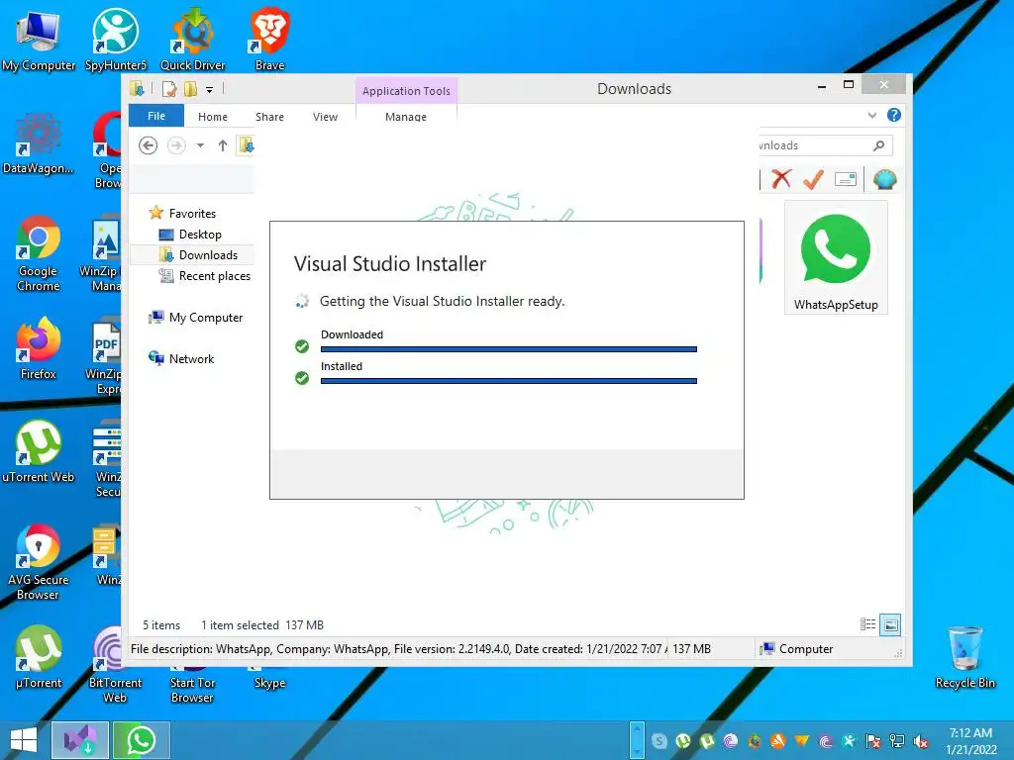
Task: Open the My Computer desktop icon
Action: 39,40
